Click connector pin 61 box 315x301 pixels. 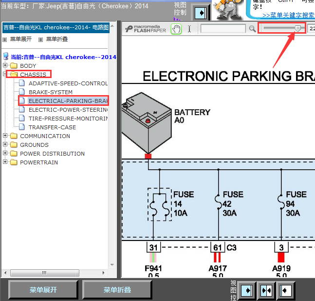pyautogui.click(x=218, y=247)
